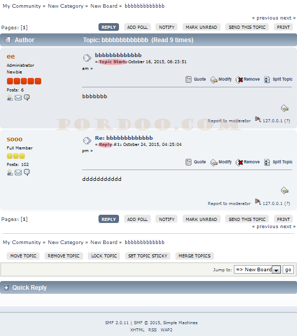Click LOCK TOPIC moderation button
297x336 pixels.
pos(104,256)
